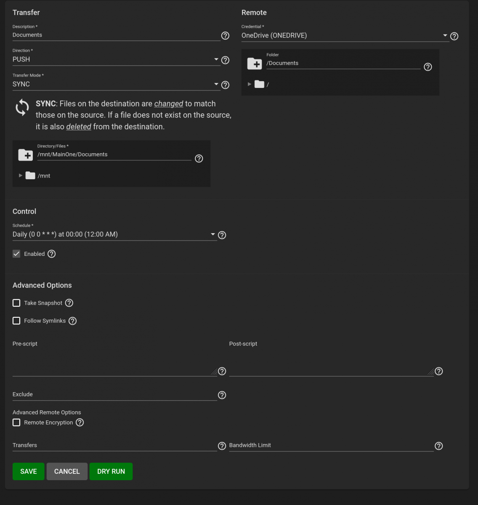
Task: Uncheck the Enabled checkbox
Action: [16, 254]
